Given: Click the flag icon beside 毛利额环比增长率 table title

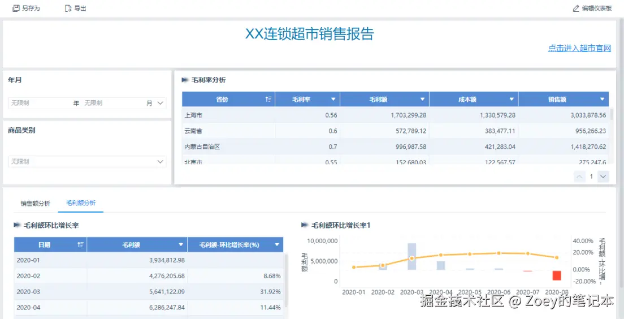Looking at the screenshot, I should click(x=17, y=226).
